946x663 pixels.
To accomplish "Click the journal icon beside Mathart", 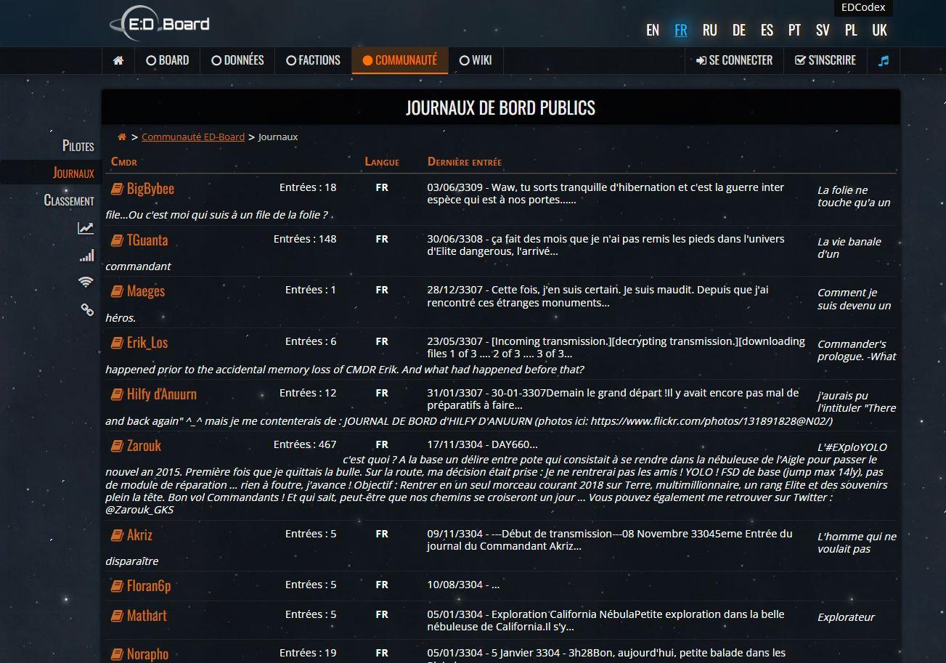I will (x=117, y=616).
